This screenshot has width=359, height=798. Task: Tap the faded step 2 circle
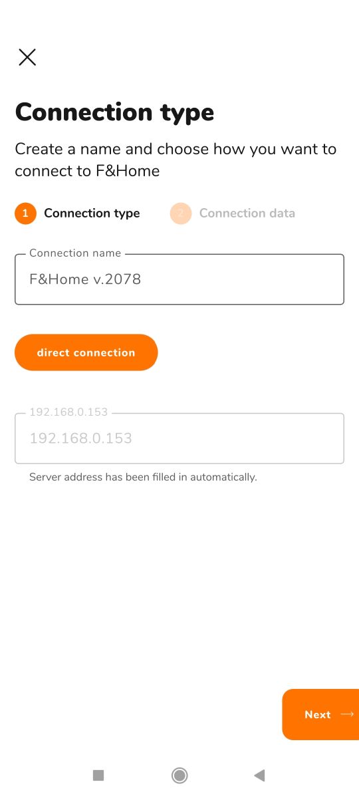[x=180, y=213]
